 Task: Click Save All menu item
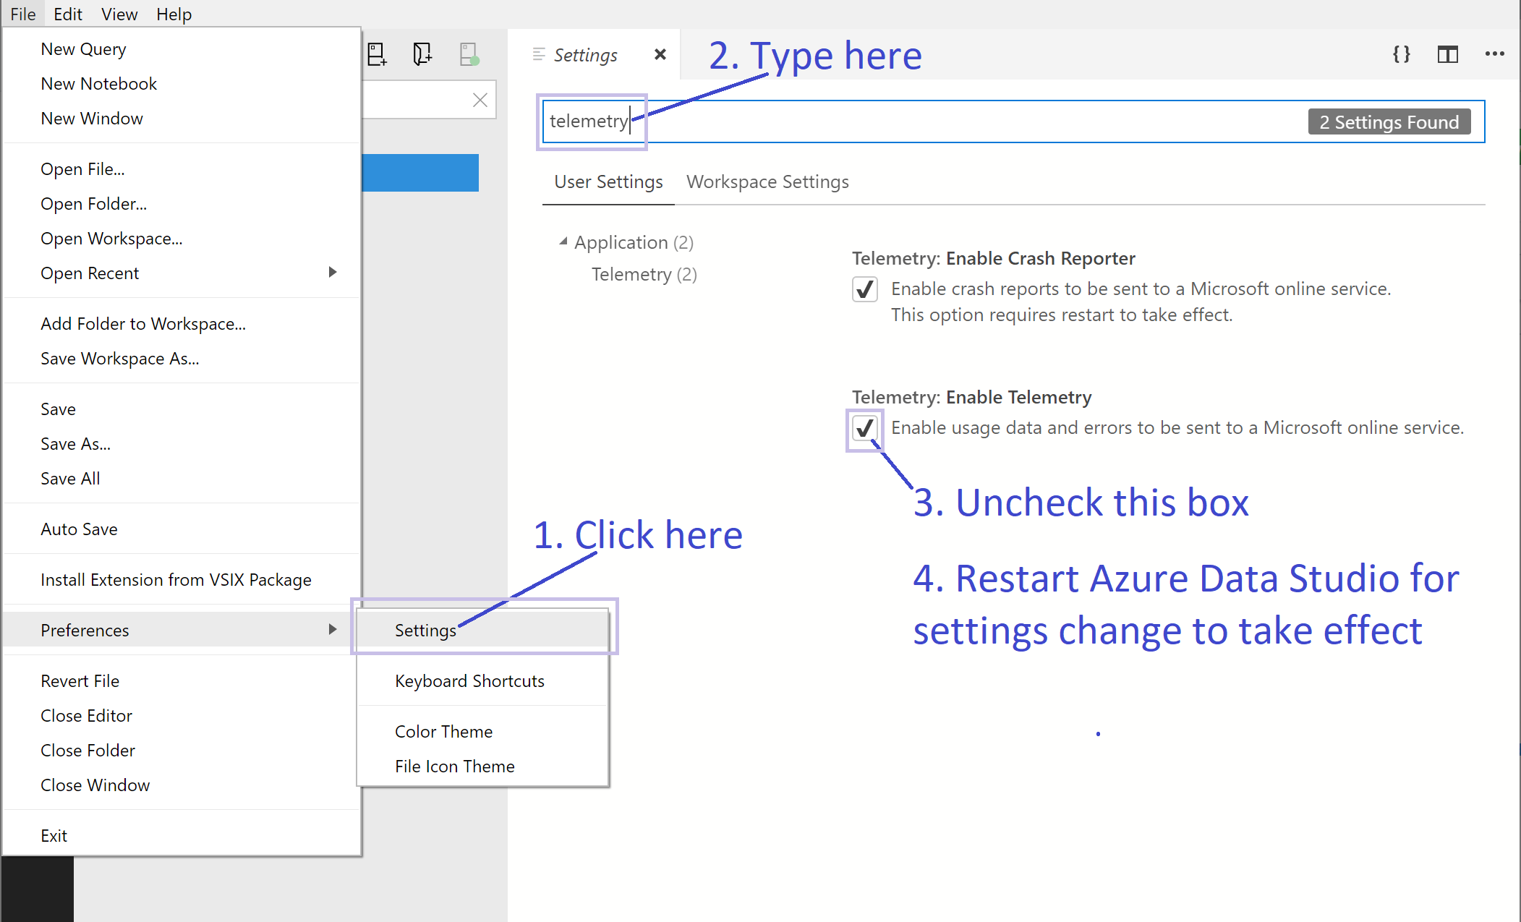[x=182, y=479]
